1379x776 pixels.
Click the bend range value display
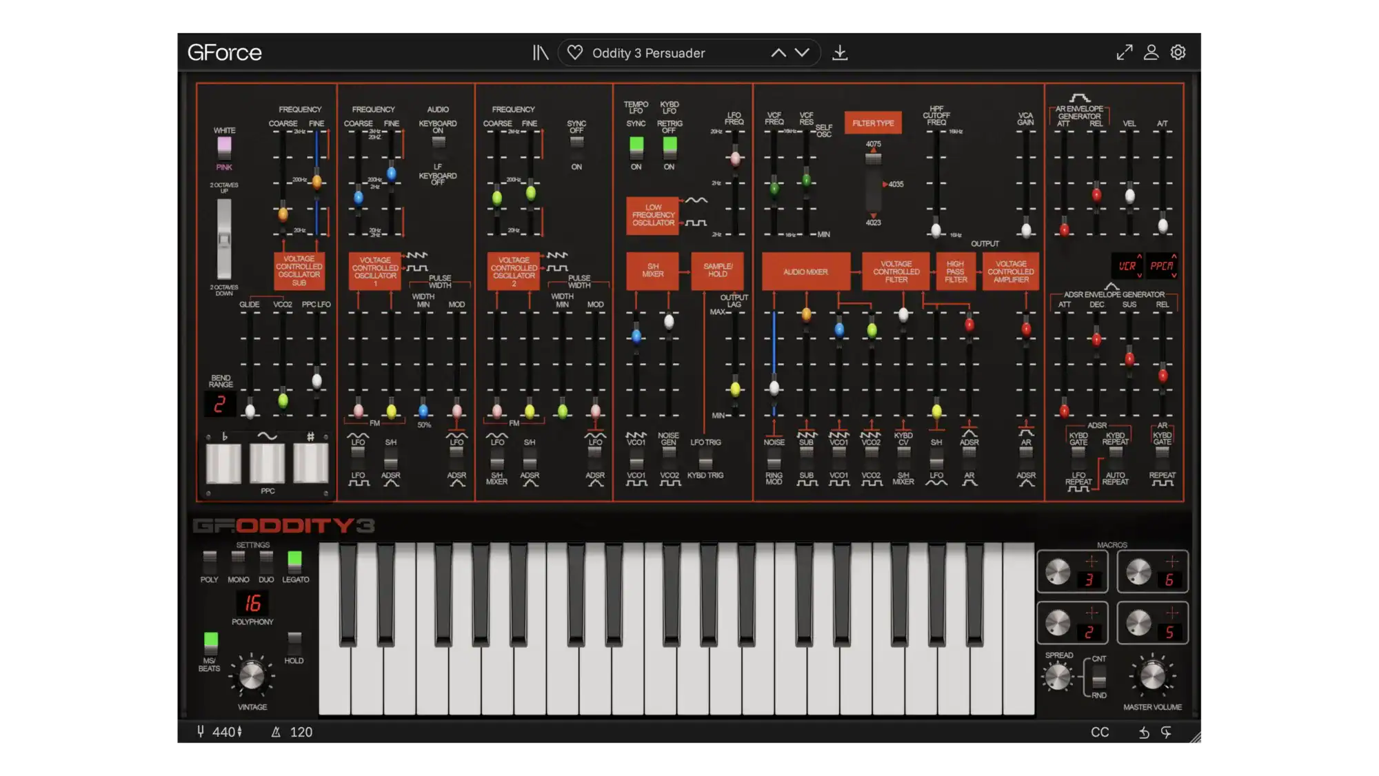(x=220, y=405)
